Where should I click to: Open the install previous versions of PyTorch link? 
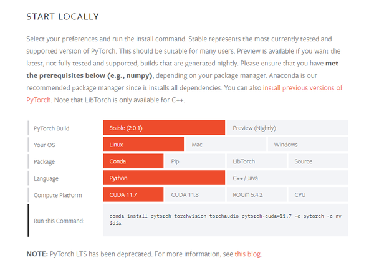[302, 88]
